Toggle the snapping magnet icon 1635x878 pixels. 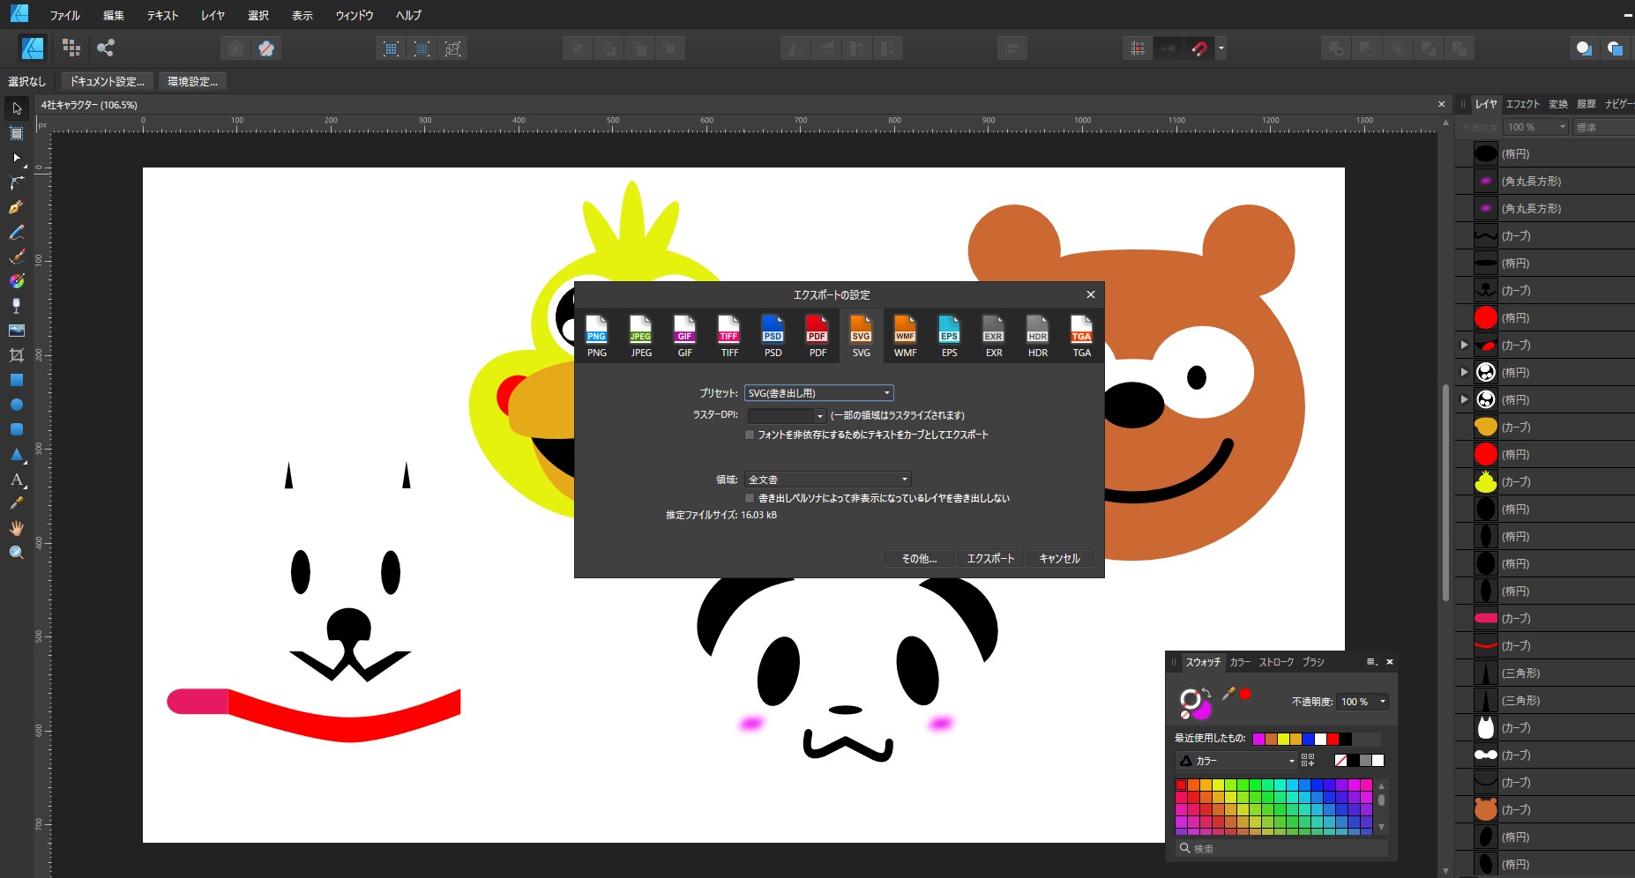pos(1198,48)
